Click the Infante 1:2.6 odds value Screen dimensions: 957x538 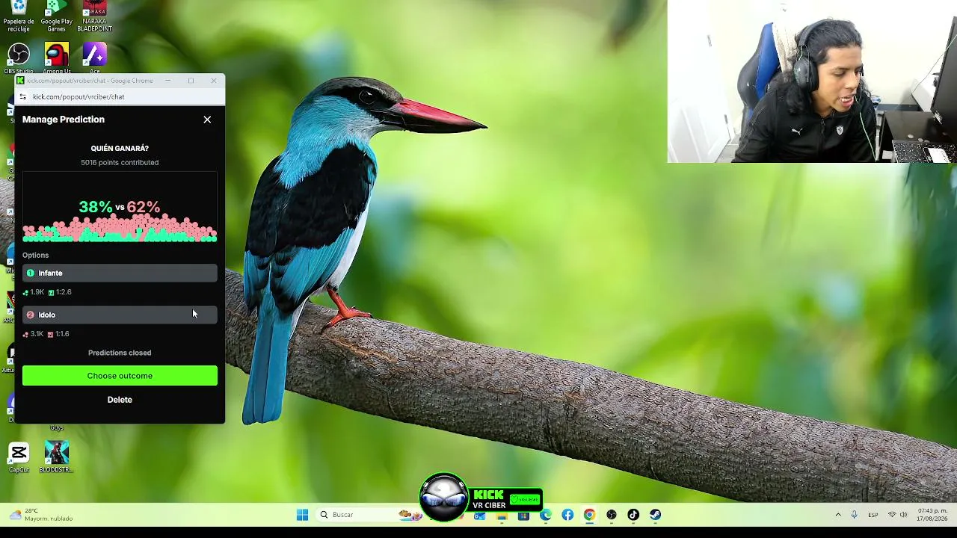[64, 292]
